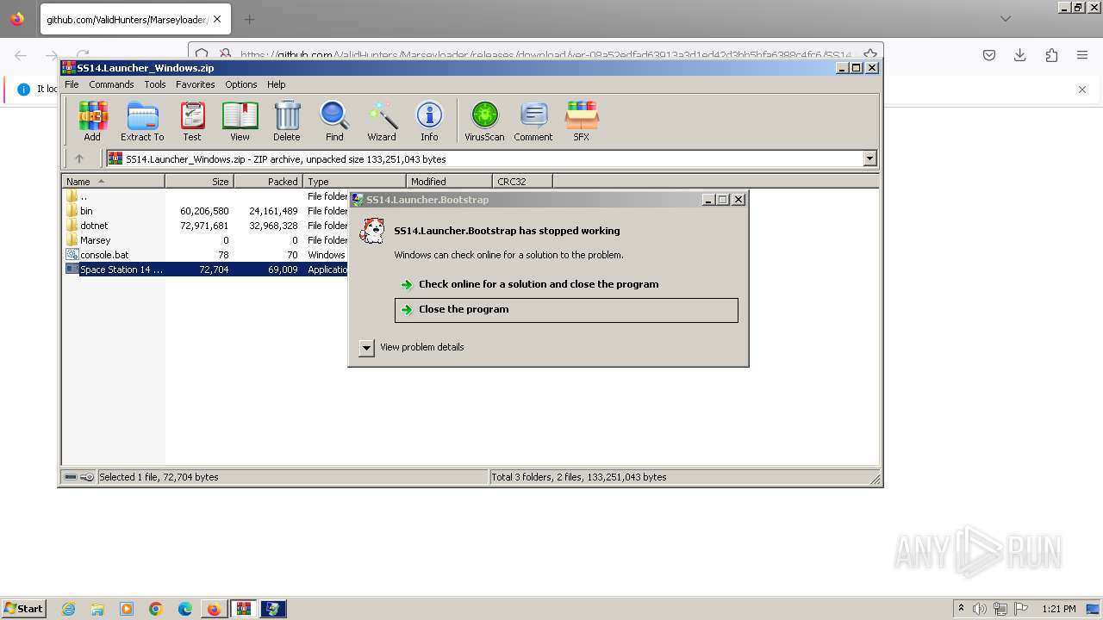Open the Find magnifier tool
Screen dimensions: 1103x620
tap(334, 121)
